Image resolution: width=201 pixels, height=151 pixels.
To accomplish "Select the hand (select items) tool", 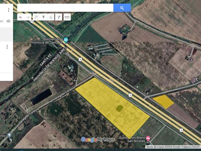I will [36, 17].
